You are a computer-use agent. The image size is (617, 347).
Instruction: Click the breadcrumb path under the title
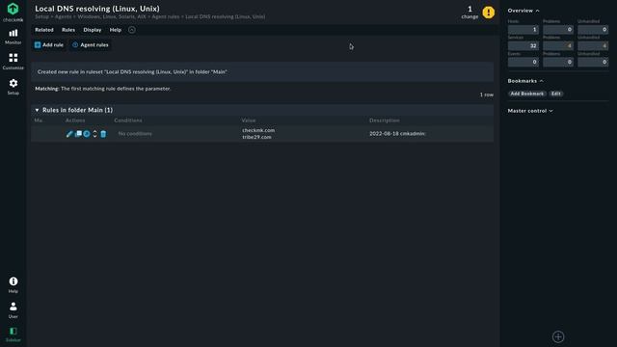click(150, 17)
